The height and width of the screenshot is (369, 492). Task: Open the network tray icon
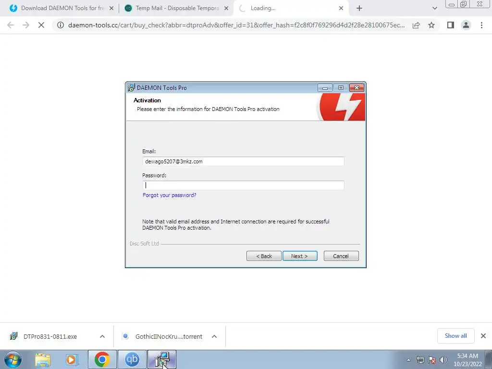point(420,360)
